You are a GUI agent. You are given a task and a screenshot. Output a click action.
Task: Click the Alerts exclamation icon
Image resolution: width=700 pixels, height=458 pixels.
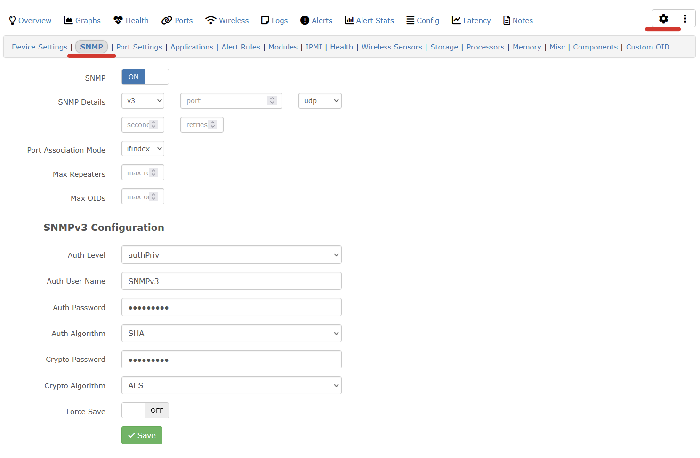click(x=305, y=20)
